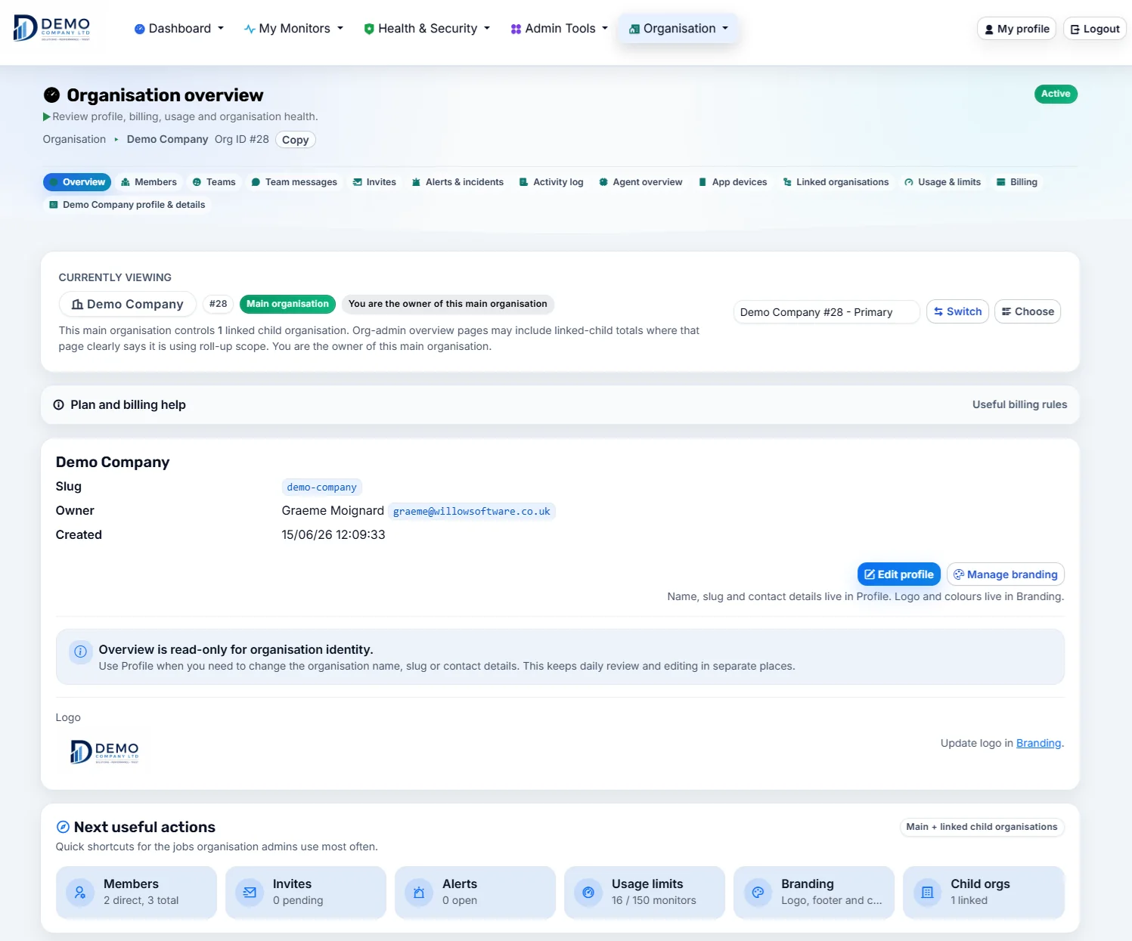
Task: Open the Dashboard dropdown menu
Action: 179,29
